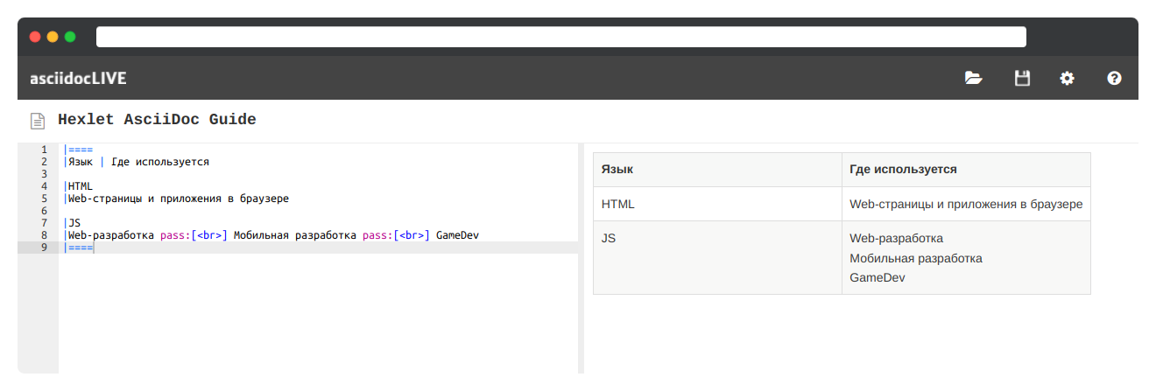
Task: Click the 'Где используется' preview table header
Action: pyautogui.click(x=903, y=169)
